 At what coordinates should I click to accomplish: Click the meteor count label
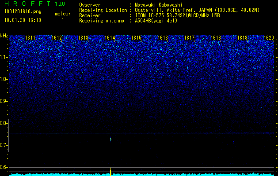[63, 14]
